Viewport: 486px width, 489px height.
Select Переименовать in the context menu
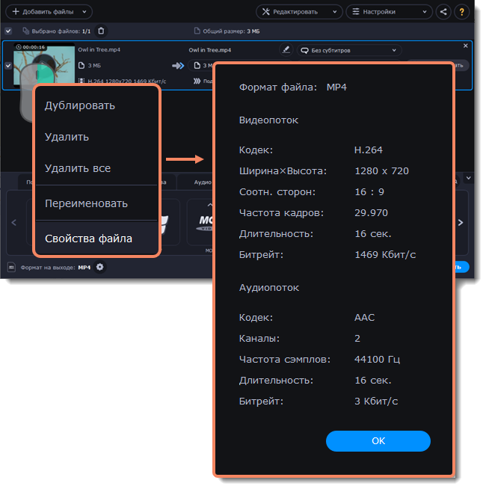(x=86, y=203)
